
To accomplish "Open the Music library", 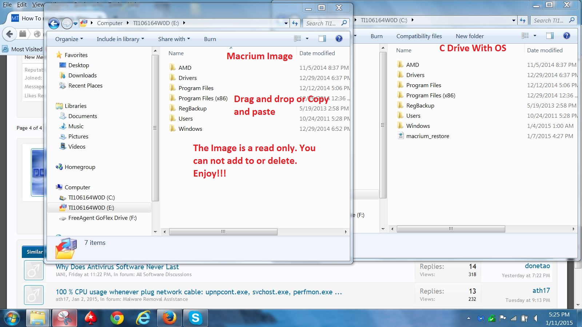I will pos(76,126).
